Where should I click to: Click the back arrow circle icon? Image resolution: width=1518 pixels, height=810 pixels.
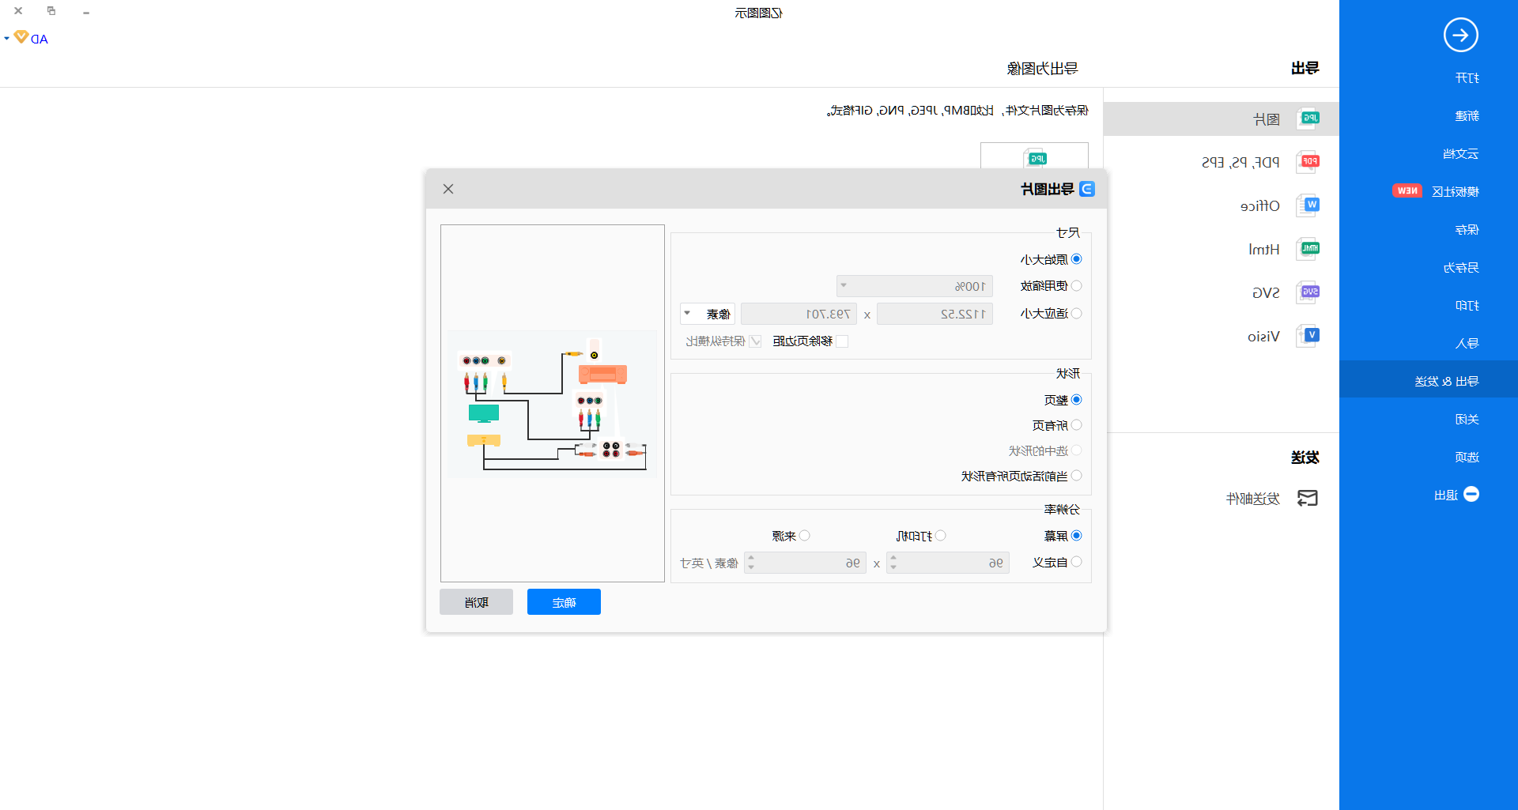click(x=1460, y=35)
